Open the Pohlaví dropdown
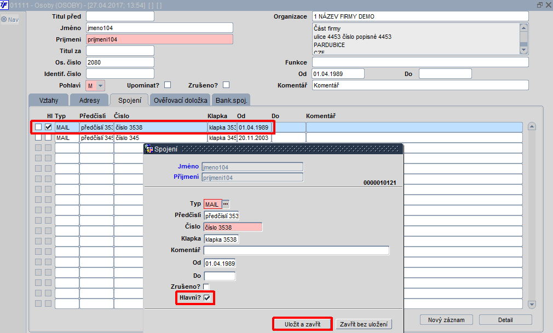Screen dimensions: 553x333 pyautogui.click(x=101, y=86)
